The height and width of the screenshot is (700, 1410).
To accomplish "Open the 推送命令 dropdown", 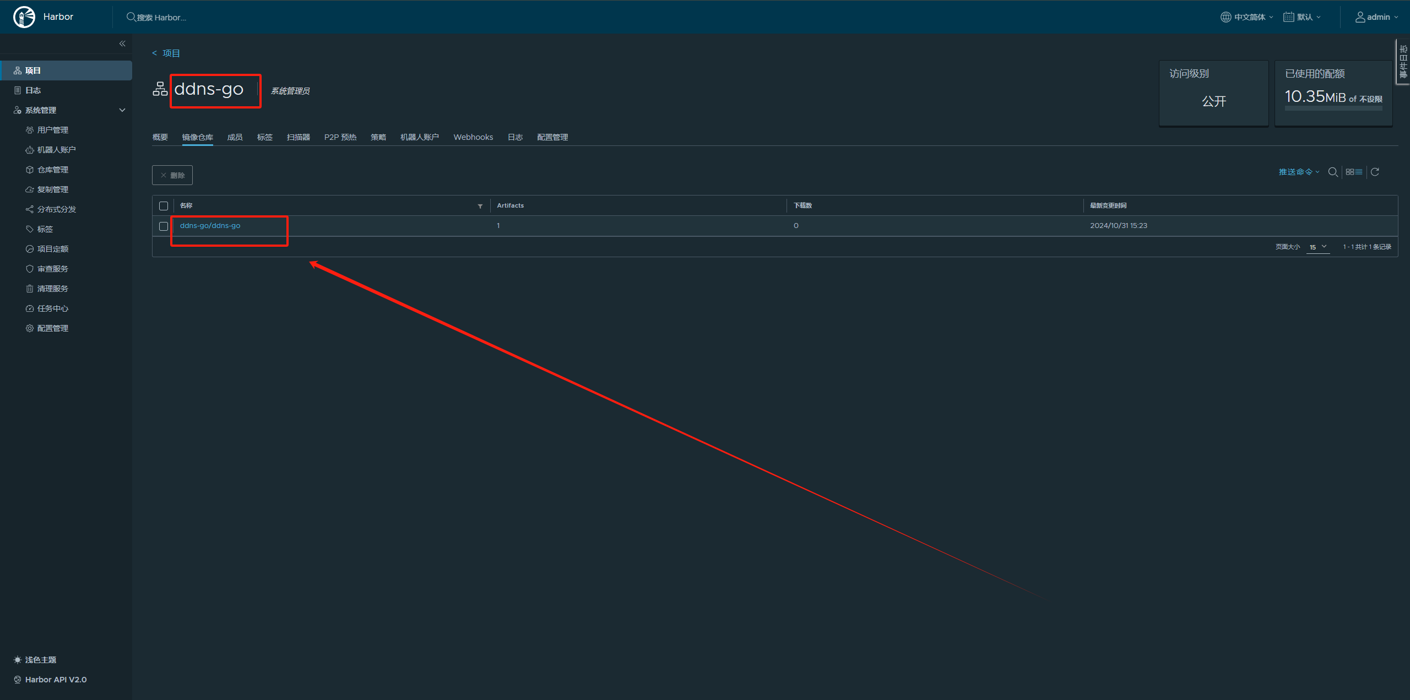I will click(1299, 172).
